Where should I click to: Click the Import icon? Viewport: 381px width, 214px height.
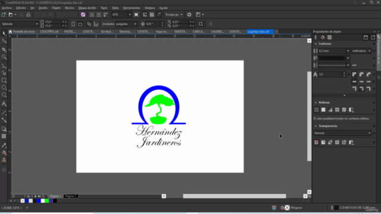[x=92, y=14]
